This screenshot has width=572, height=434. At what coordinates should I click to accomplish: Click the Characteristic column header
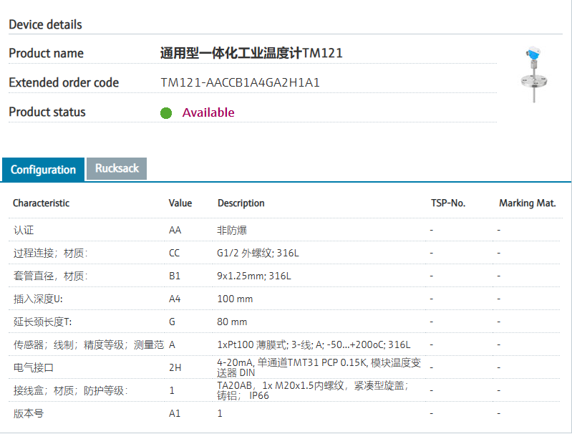point(41,203)
